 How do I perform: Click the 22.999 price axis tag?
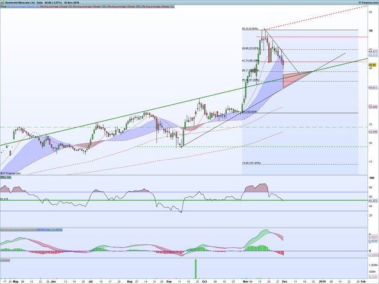coord(372,131)
